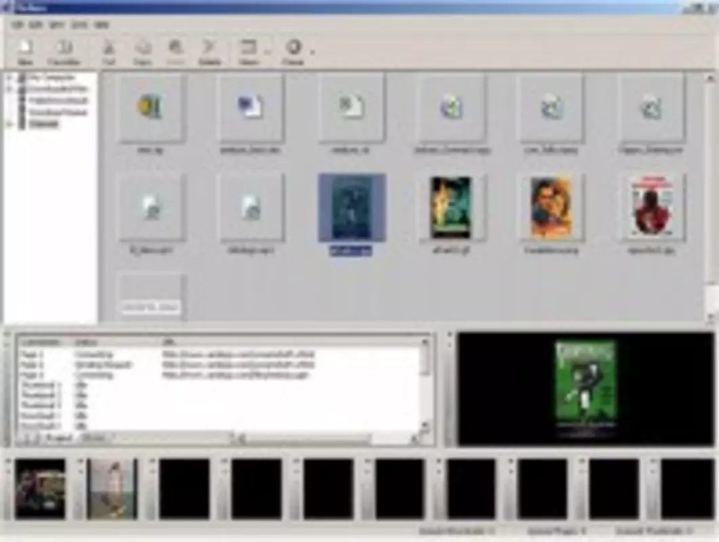
Task: Switch to the Project tab below task list
Action: 59,438
